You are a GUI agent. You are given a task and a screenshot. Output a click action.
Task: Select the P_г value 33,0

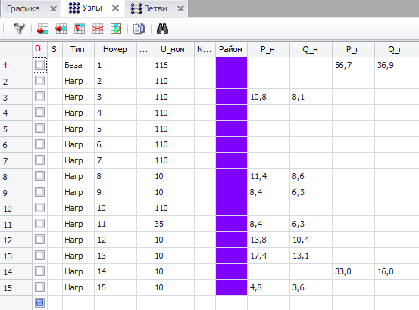click(x=353, y=271)
